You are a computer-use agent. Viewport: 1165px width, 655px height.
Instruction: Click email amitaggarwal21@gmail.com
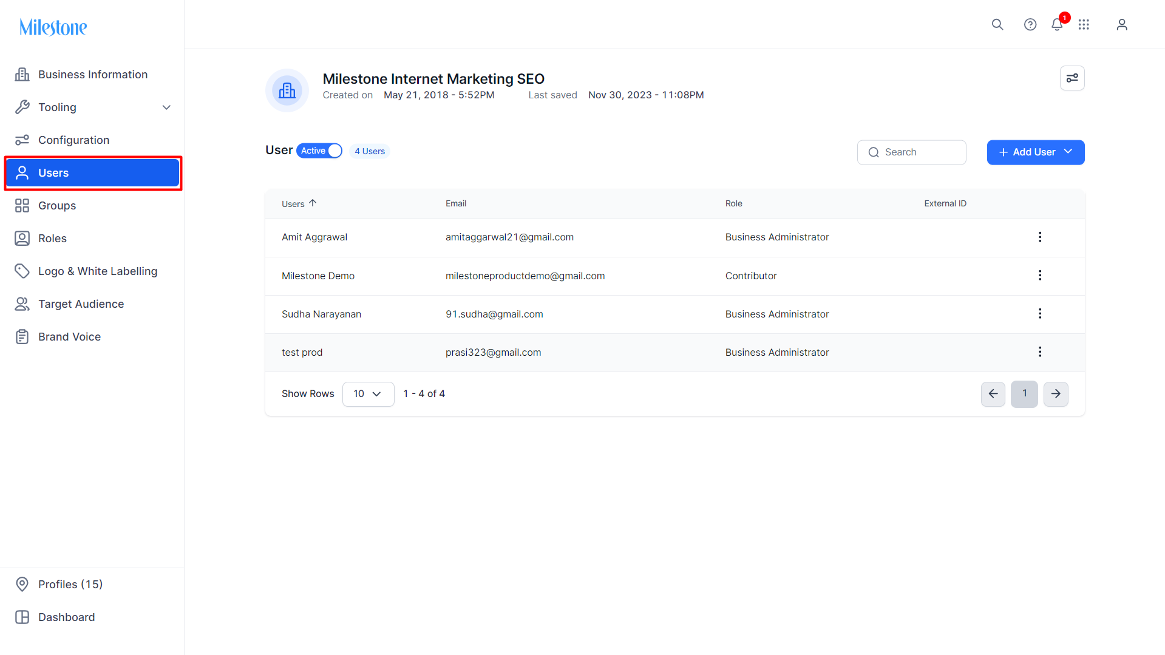pyautogui.click(x=509, y=237)
